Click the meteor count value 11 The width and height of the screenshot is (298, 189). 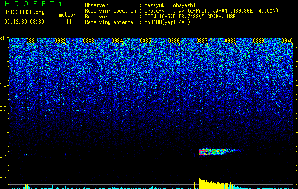tap(69, 22)
